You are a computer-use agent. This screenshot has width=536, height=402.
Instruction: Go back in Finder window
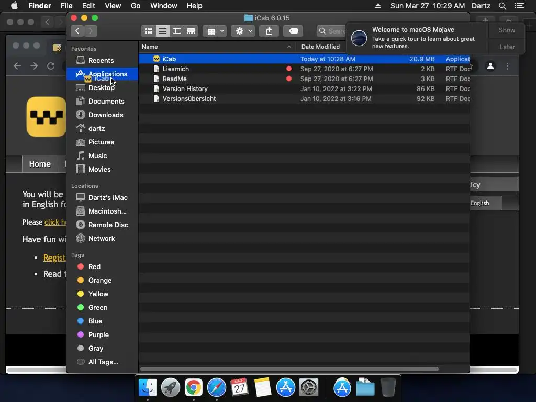[77, 31]
